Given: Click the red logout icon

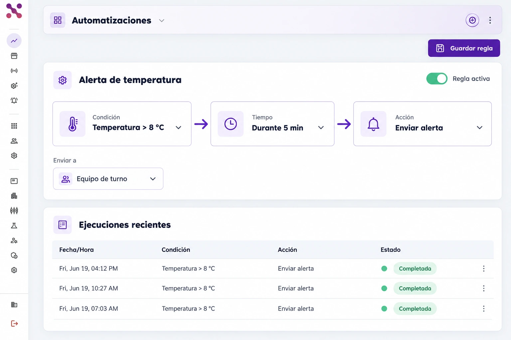Looking at the screenshot, I should click(x=14, y=323).
